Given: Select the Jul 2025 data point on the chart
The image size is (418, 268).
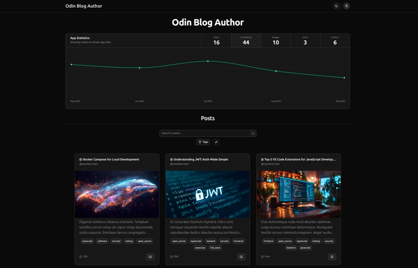Looking at the screenshot, I should tap(208, 61).
